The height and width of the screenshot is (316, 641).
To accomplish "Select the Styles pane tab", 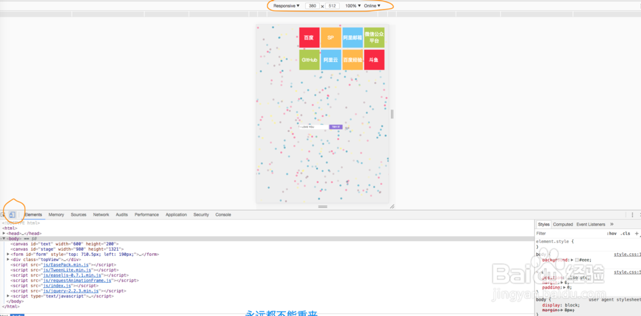I will [544, 225].
